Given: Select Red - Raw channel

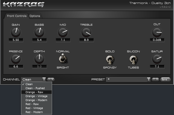Looking at the screenshot, I should (37, 104).
